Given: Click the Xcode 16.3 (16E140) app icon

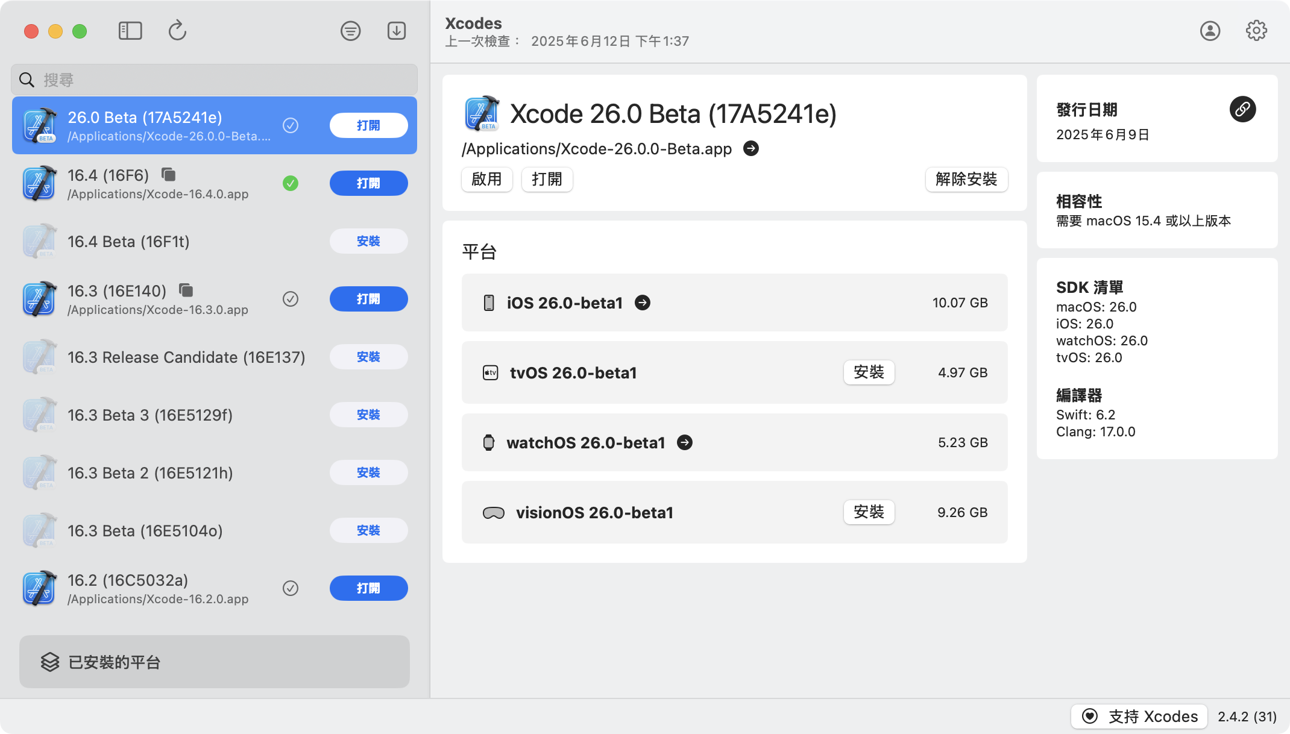Looking at the screenshot, I should pyautogui.click(x=40, y=299).
